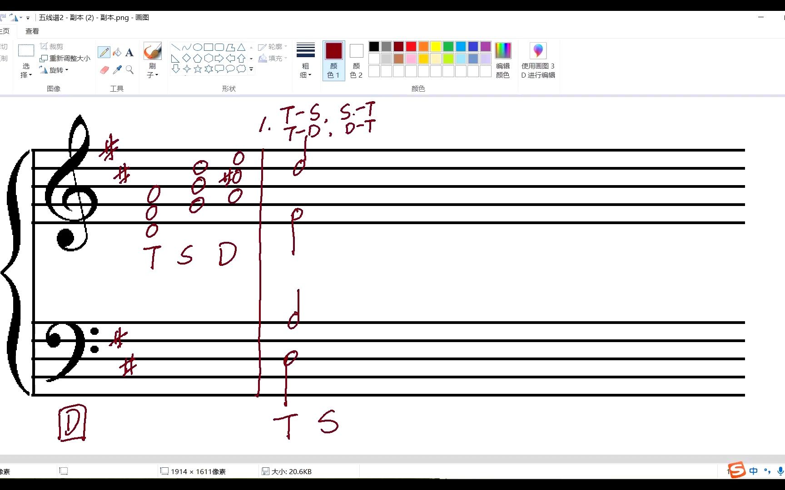Choose the Diamond shape
Image resolution: width=785 pixels, height=490 pixels.
(186, 58)
